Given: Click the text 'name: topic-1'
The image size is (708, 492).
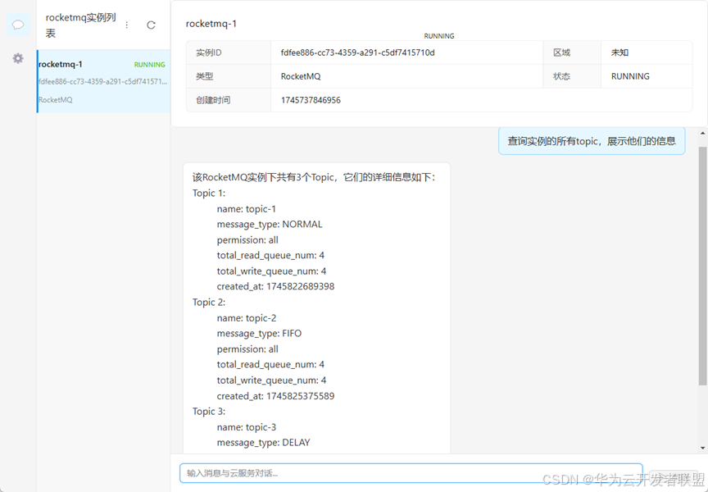Looking at the screenshot, I should [x=246, y=209].
